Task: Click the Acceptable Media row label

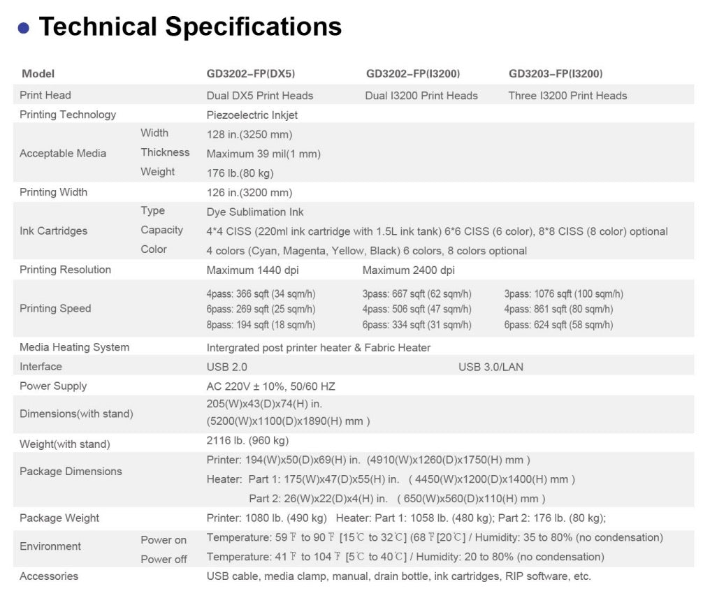Action: pyautogui.click(x=63, y=153)
